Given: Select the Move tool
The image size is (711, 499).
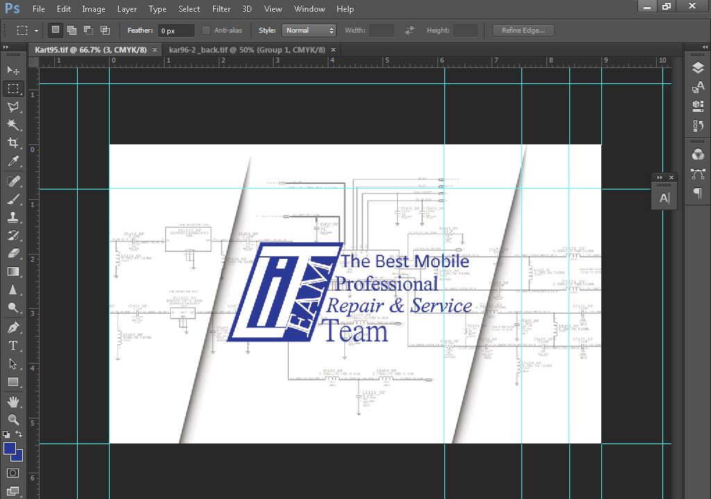Looking at the screenshot, I should click(x=12, y=70).
